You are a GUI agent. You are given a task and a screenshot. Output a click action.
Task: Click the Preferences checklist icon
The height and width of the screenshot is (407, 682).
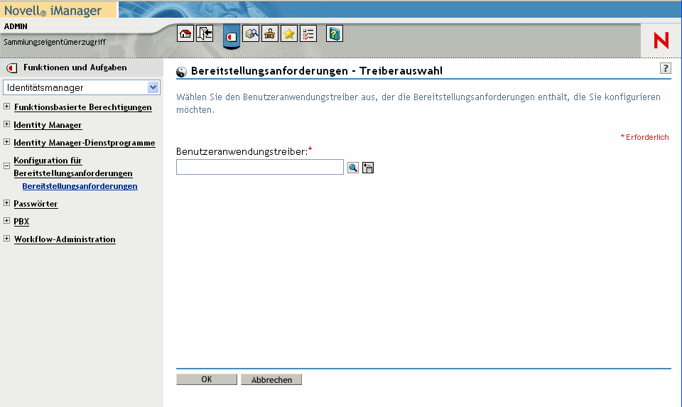coord(308,33)
